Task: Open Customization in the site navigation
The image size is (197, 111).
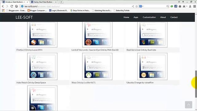Action: tap(149, 17)
